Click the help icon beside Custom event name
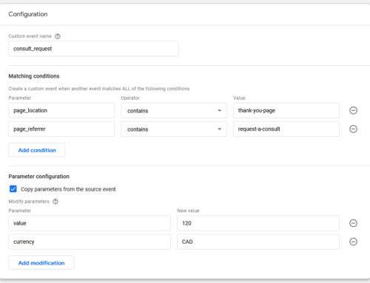This screenshot has height=283, width=370. coord(58,36)
